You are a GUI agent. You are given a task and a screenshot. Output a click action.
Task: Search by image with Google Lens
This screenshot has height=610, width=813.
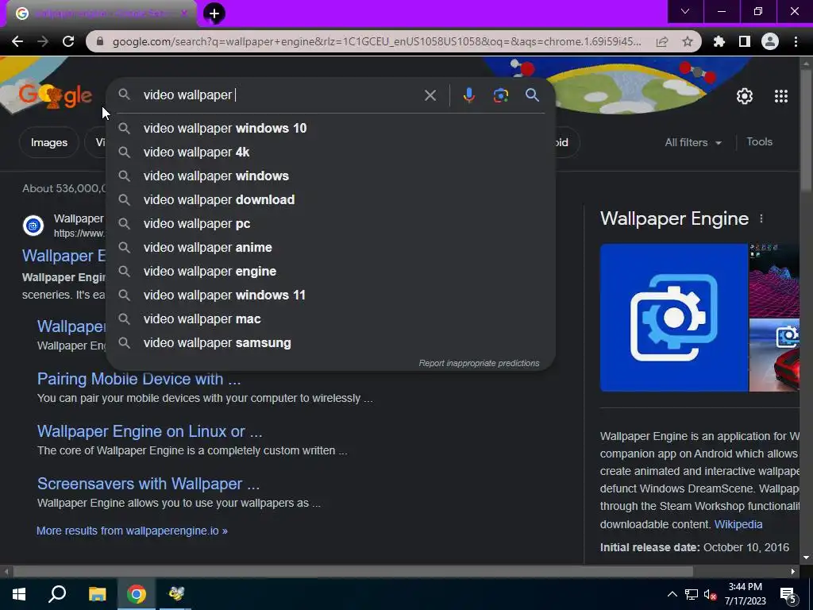(501, 95)
